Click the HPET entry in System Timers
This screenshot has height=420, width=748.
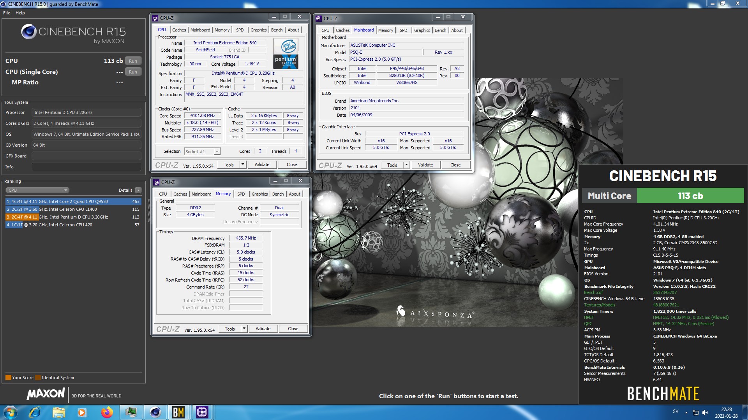click(x=589, y=317)
